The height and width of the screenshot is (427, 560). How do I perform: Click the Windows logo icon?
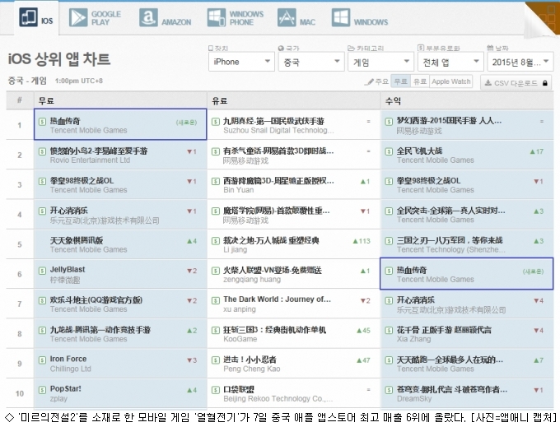341,17
